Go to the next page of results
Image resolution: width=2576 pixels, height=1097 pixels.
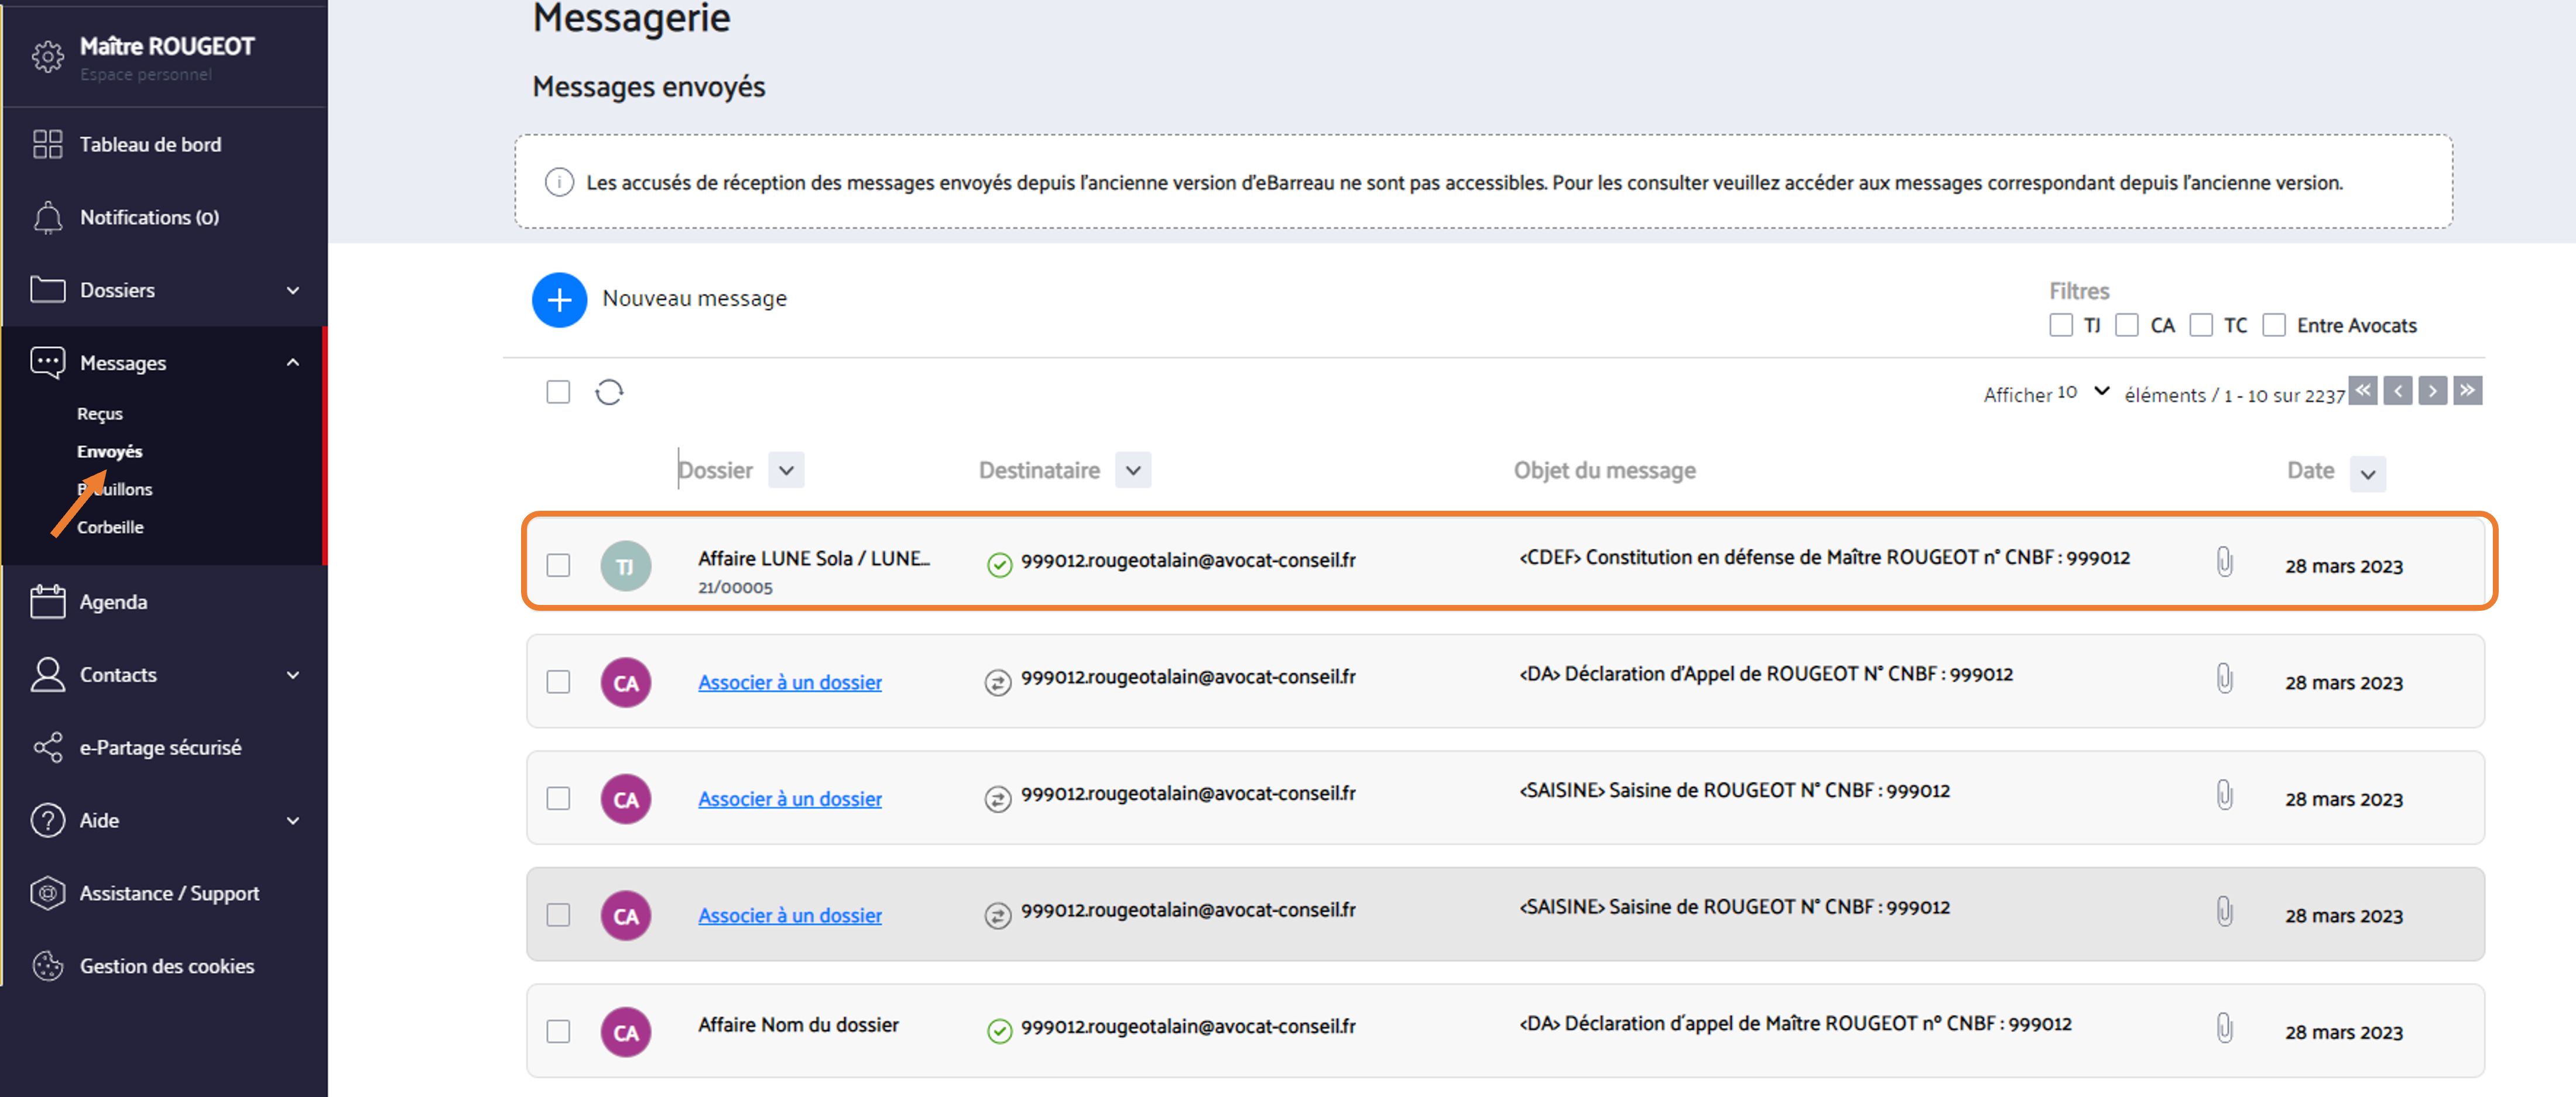[2432, 391]
